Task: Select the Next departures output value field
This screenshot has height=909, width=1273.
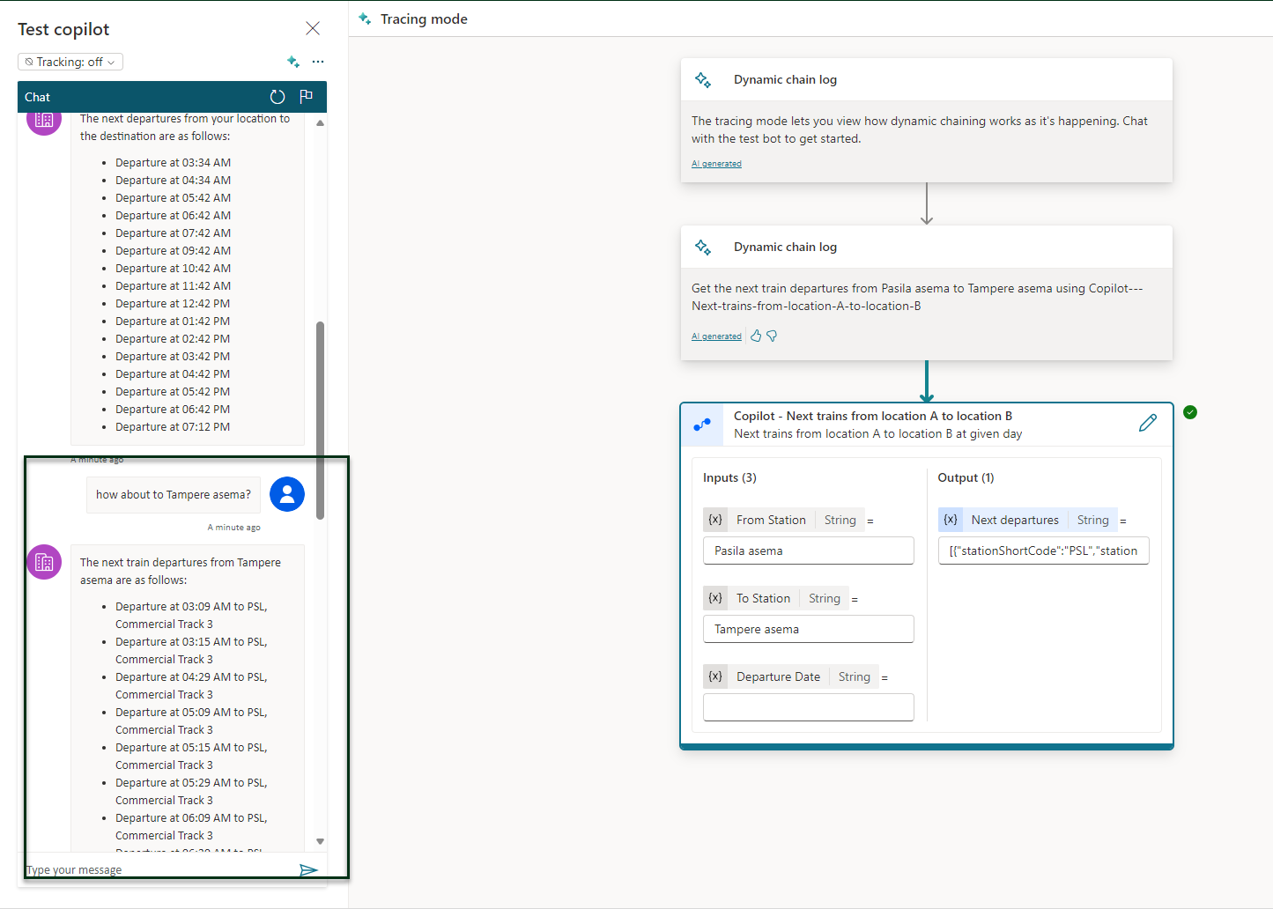Action: [x=1043, y=551]
